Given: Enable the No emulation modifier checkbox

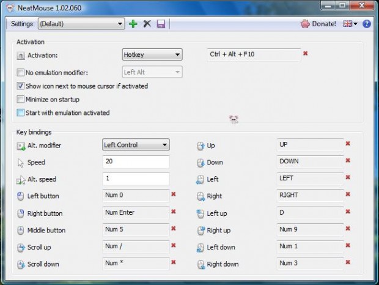Looking at the screenshot, I should tap(21, 72).
